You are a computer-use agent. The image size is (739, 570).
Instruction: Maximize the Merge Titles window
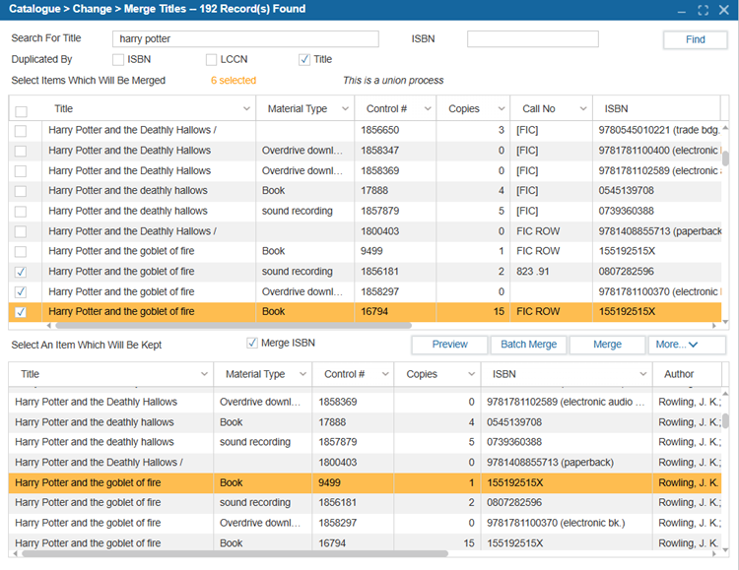point(703,10)
